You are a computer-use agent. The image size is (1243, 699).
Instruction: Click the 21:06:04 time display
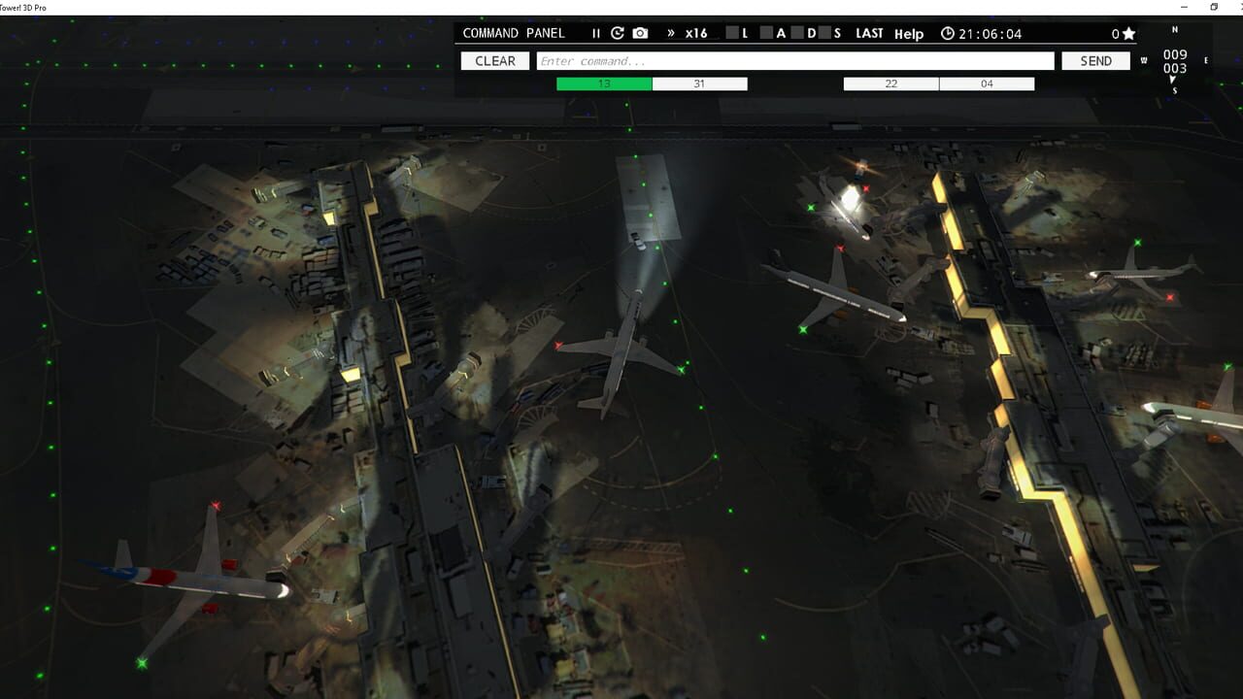point(991,34)
